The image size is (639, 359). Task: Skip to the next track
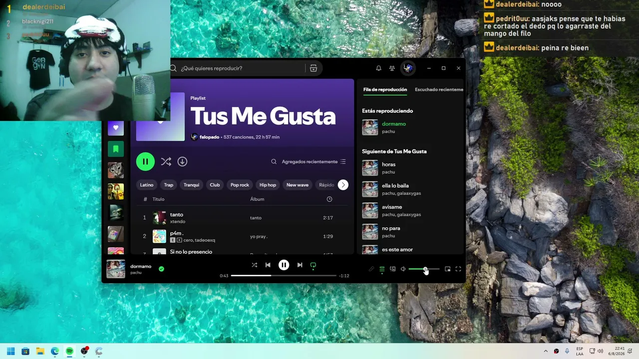click(x=300, y=265)
